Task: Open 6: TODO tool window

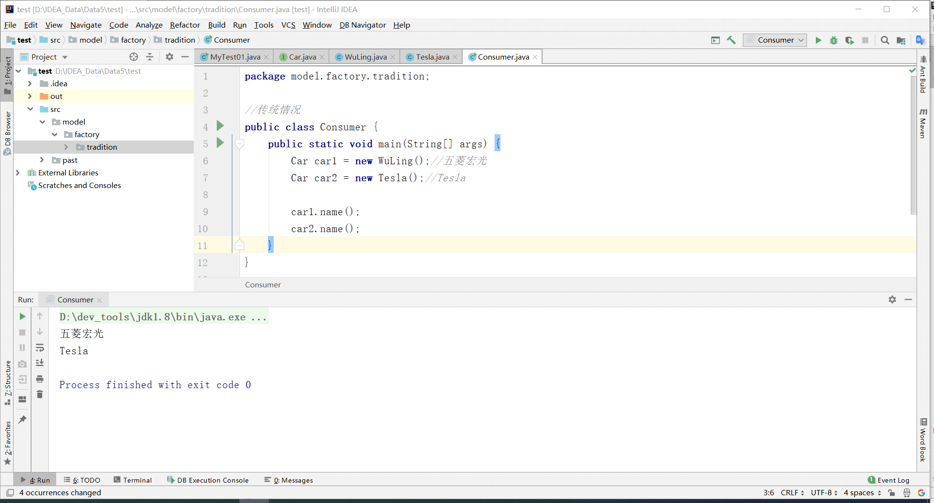Action: point(82,480)
